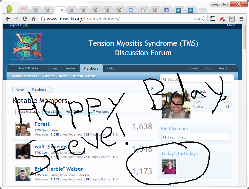Open the Forums navigation tab
The image size is (249, 189).
(52, 68)
